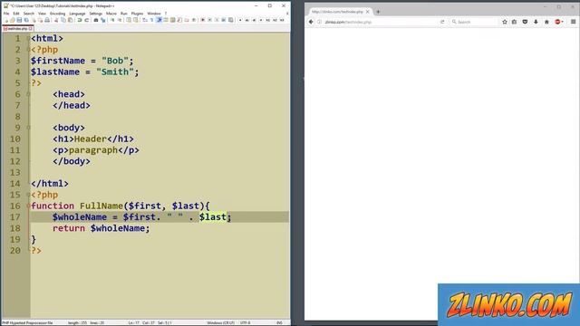Click the Save All toolbar icon
This screenshot has height=326, width=580.
pyautogui.click(x=26, y=20)
